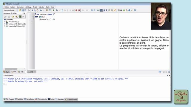Click the Indent block icon
This screenshot has width=191, height=107.
[92, 10]
